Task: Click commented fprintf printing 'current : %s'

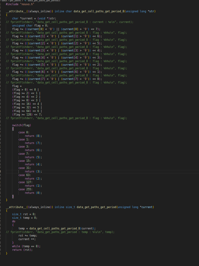Action: pyautogui.click(x=70, y=22)
